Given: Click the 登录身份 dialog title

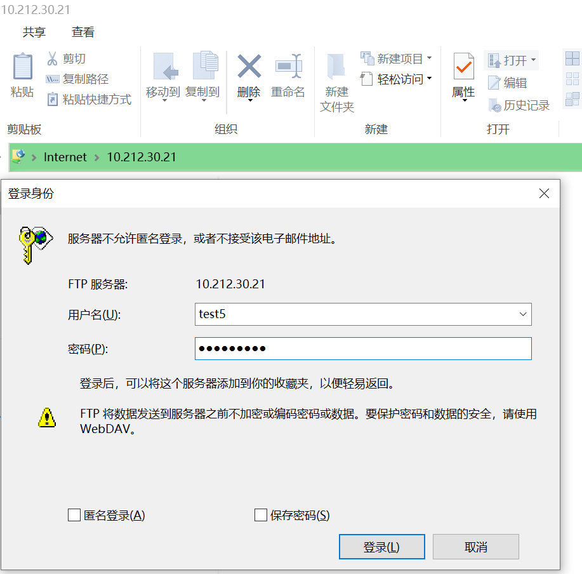Looking at the screenshot, I should 31,194.
